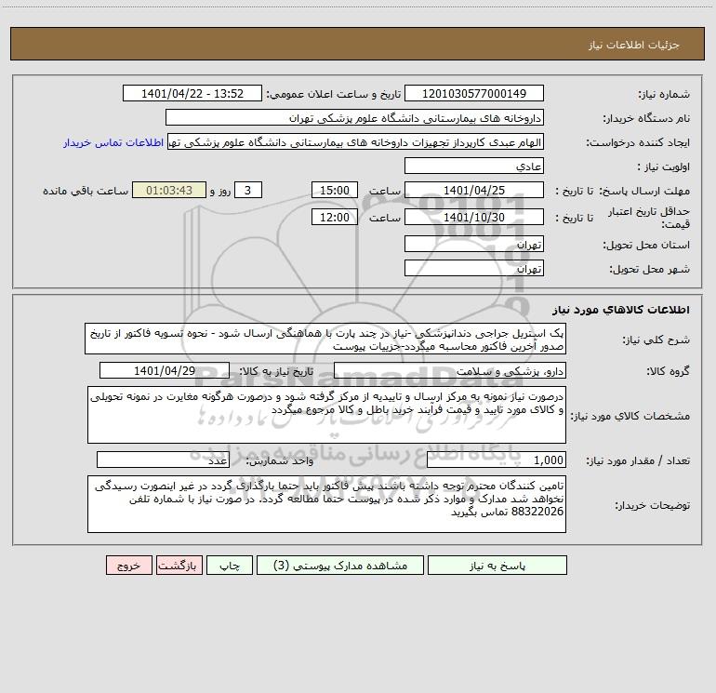716x693 pixels.
Task: Click the تاریخ و ساعت اعلان عمومی label
Action: click(x=333, y=94)
